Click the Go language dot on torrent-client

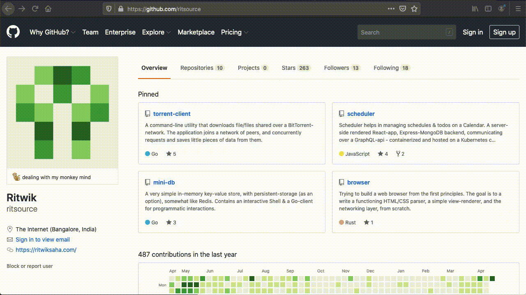pos(148,154)
